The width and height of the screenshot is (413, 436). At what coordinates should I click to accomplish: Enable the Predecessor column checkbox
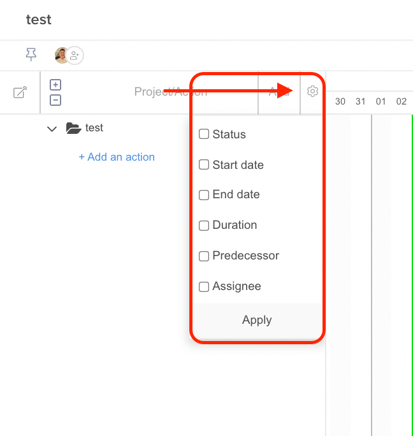pos(204,256)
